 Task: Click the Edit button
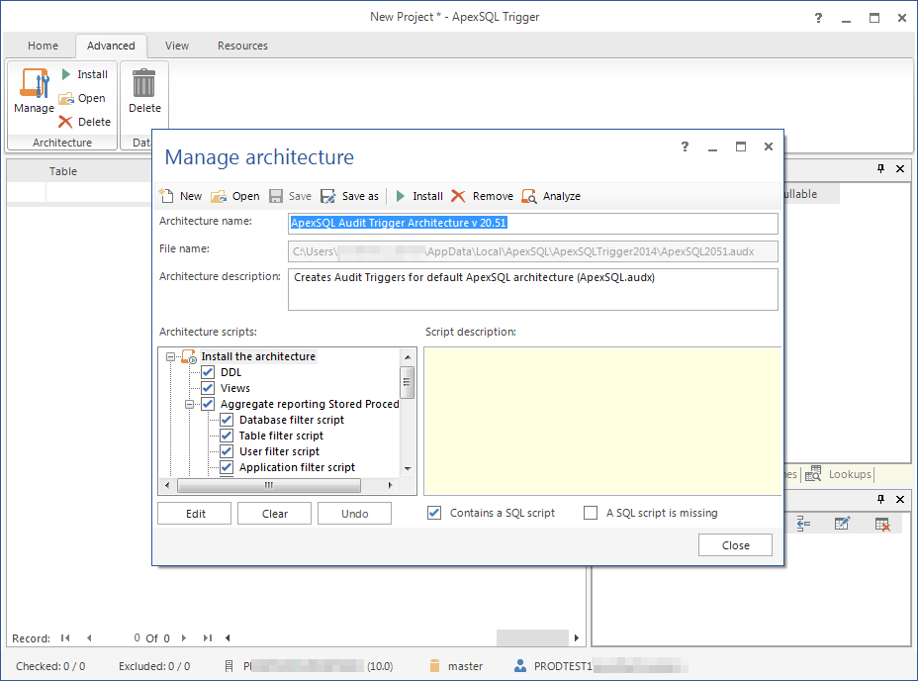point(195,514)
